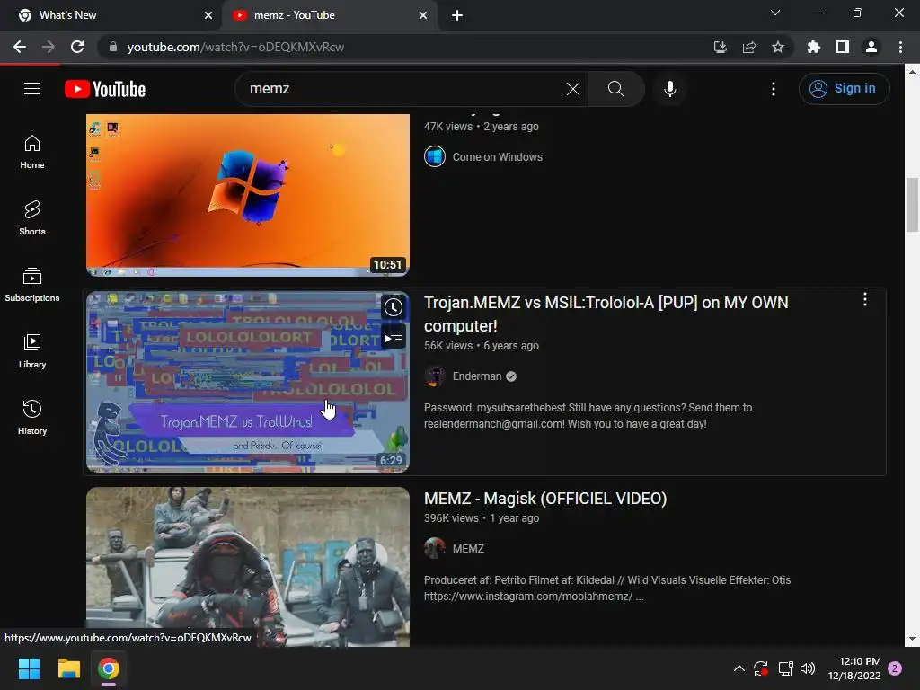Click the address bar URL
Viewport: 920px width, 690px height.
coord(236,47)
